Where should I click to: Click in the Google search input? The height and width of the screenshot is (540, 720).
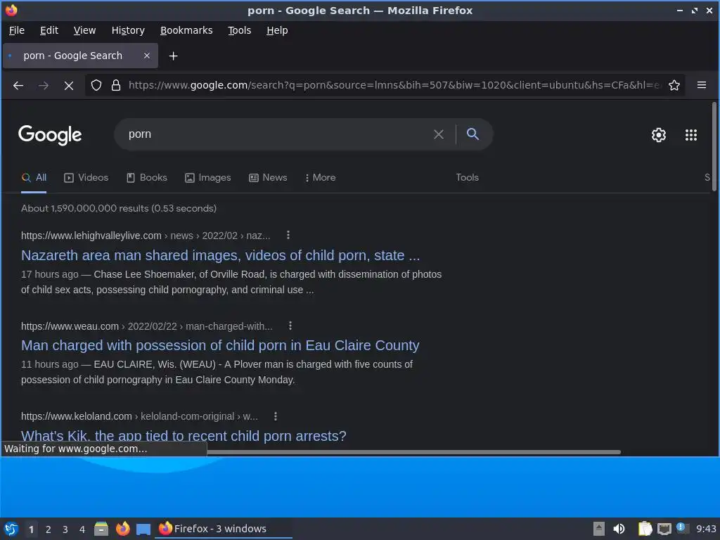[276, 134]
